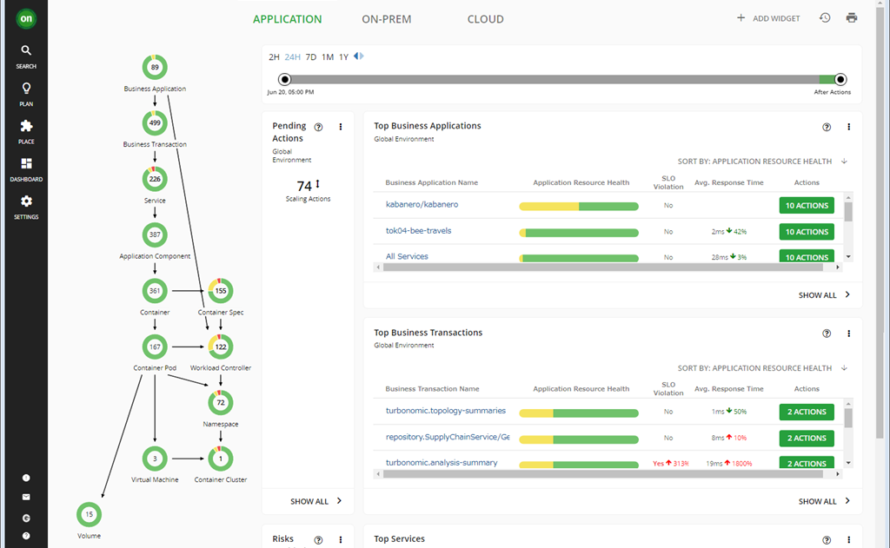
Task: Click Add Widget
Action: pos(768,18)
